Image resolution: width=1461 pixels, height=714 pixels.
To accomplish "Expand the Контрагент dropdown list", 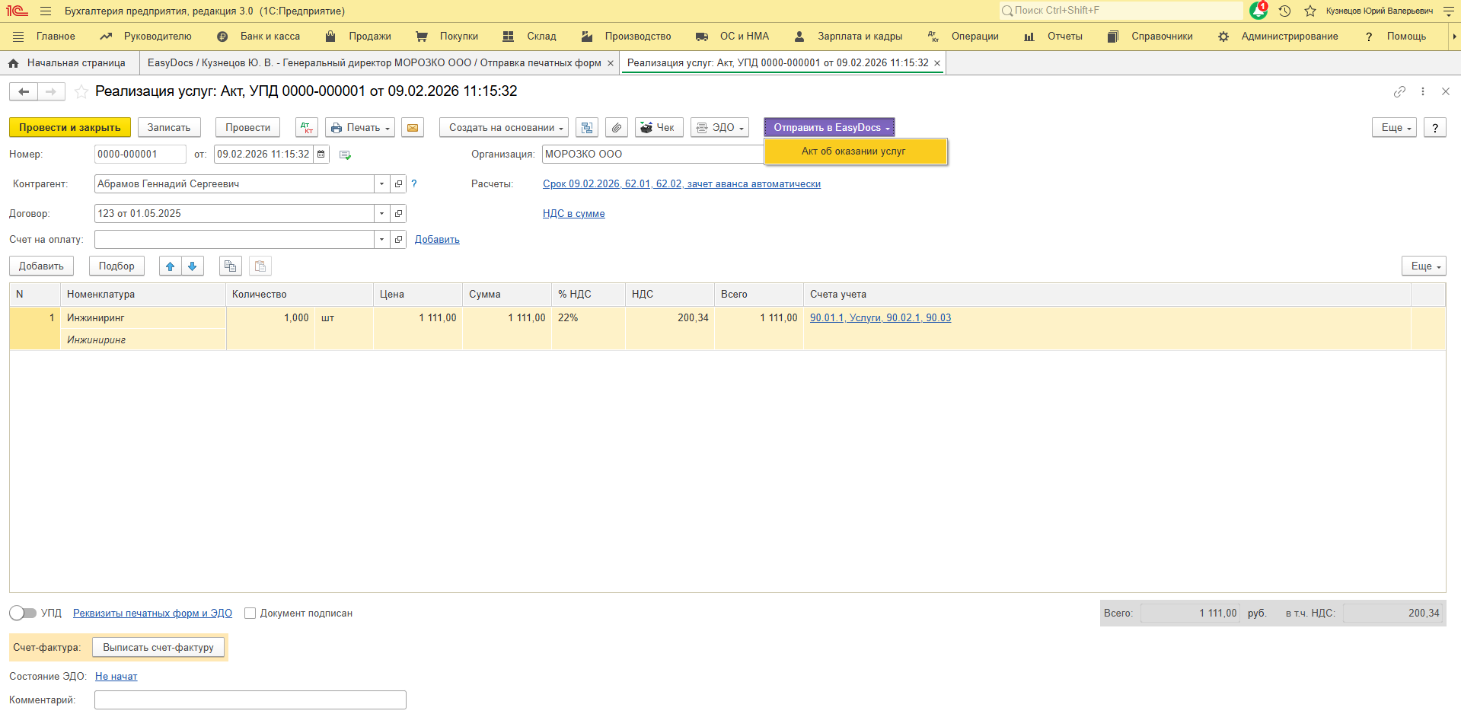I will click(x=381, y=184).
